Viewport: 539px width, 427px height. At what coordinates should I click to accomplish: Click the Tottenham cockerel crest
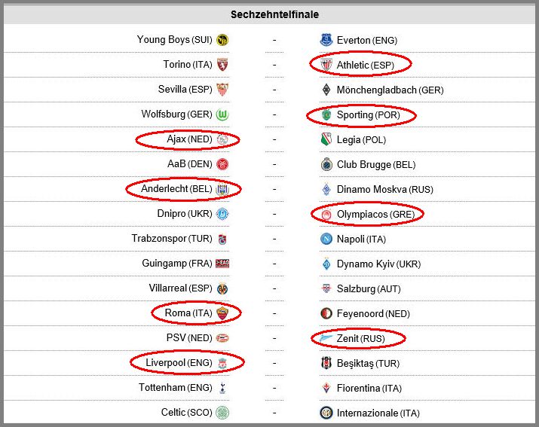(222, 388)
